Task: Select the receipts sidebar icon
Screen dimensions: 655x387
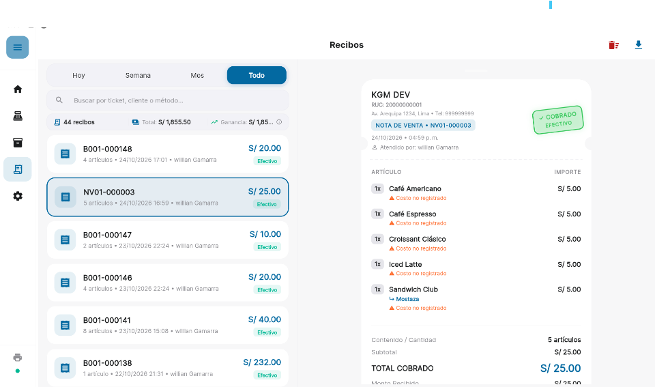Action: (x=18, y=169)
